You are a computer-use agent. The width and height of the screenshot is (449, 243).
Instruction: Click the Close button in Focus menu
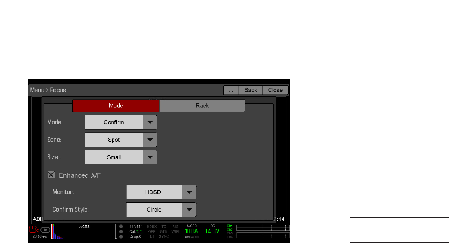pyautogui.click(x=275, y=90)
